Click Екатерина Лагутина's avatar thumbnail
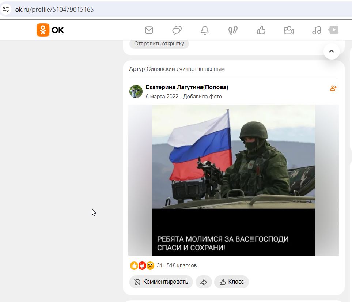This screenshot has height=302, width=352. pos(136,91)
